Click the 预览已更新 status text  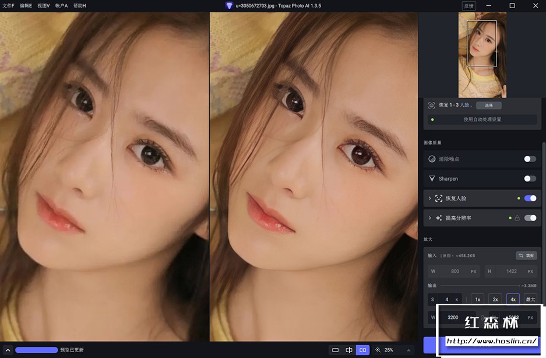click(72, 350)
